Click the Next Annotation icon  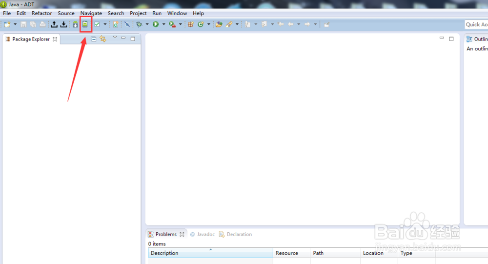(248, 24)
